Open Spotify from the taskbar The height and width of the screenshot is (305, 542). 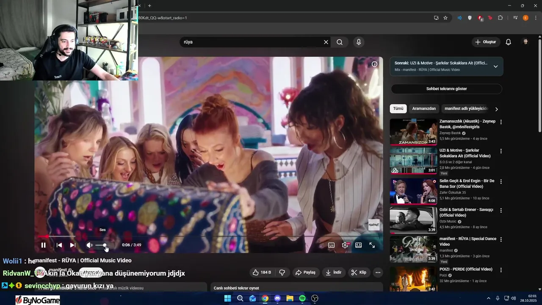tap(302, 298)
